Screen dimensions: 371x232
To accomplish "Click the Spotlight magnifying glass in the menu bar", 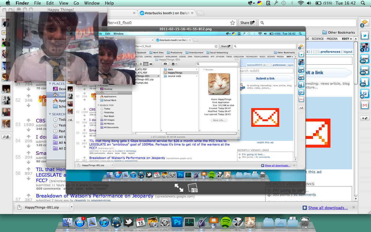I will [363, 3].
